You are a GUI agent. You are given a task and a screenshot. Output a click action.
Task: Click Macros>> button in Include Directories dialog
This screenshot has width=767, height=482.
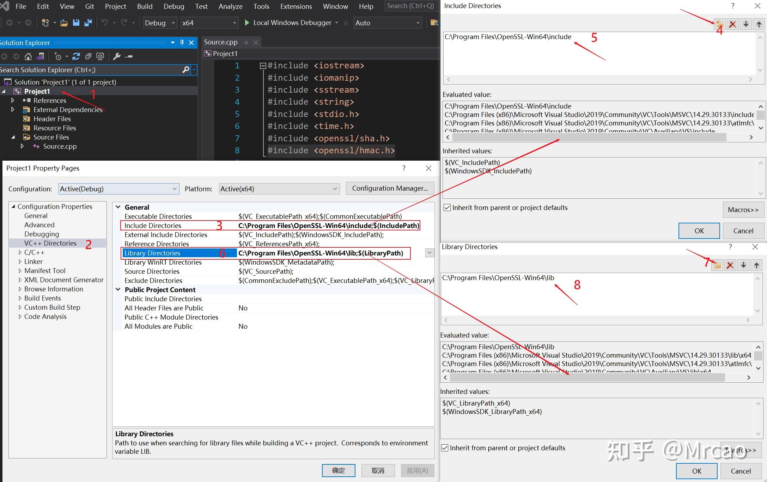(x=743, y=210)
